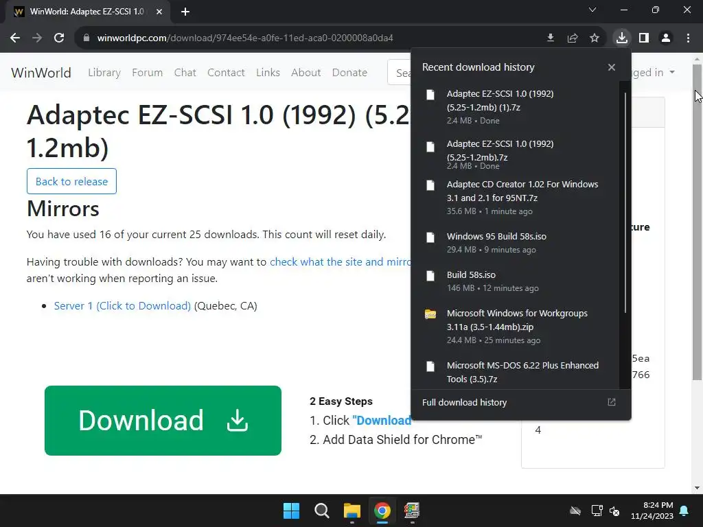
Task: Focus the WinWorld search field
Action: (400, 73)
